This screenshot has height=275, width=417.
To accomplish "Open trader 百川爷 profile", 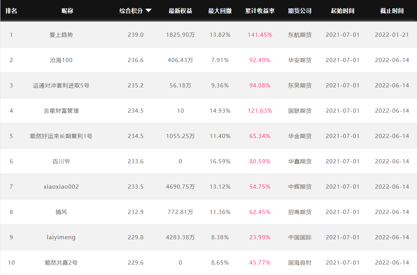I will pyautogui.click(x=61, y=161).
